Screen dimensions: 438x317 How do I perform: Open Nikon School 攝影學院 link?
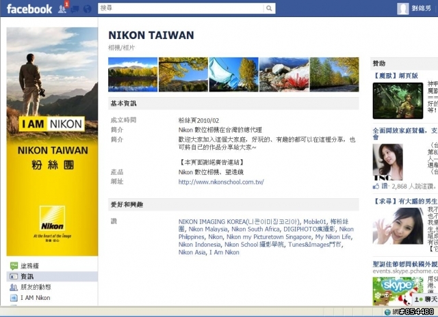point(255,245)
